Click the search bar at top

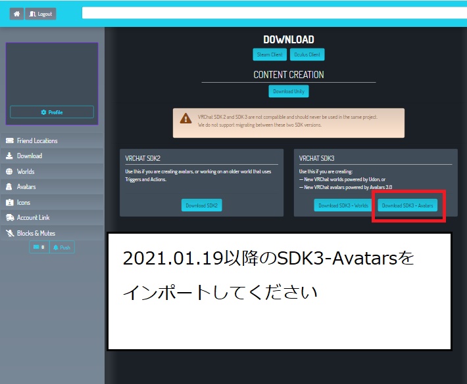[274, 13]
